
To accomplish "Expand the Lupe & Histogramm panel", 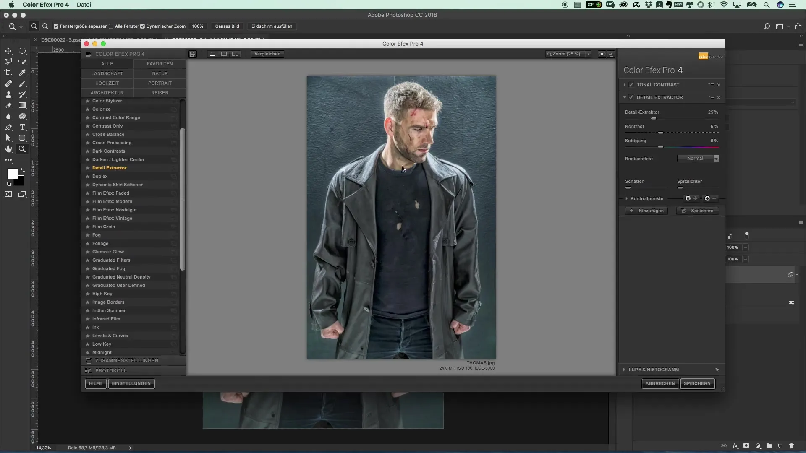I will 624,370.
